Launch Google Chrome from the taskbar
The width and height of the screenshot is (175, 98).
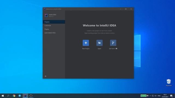pos(14,96)
